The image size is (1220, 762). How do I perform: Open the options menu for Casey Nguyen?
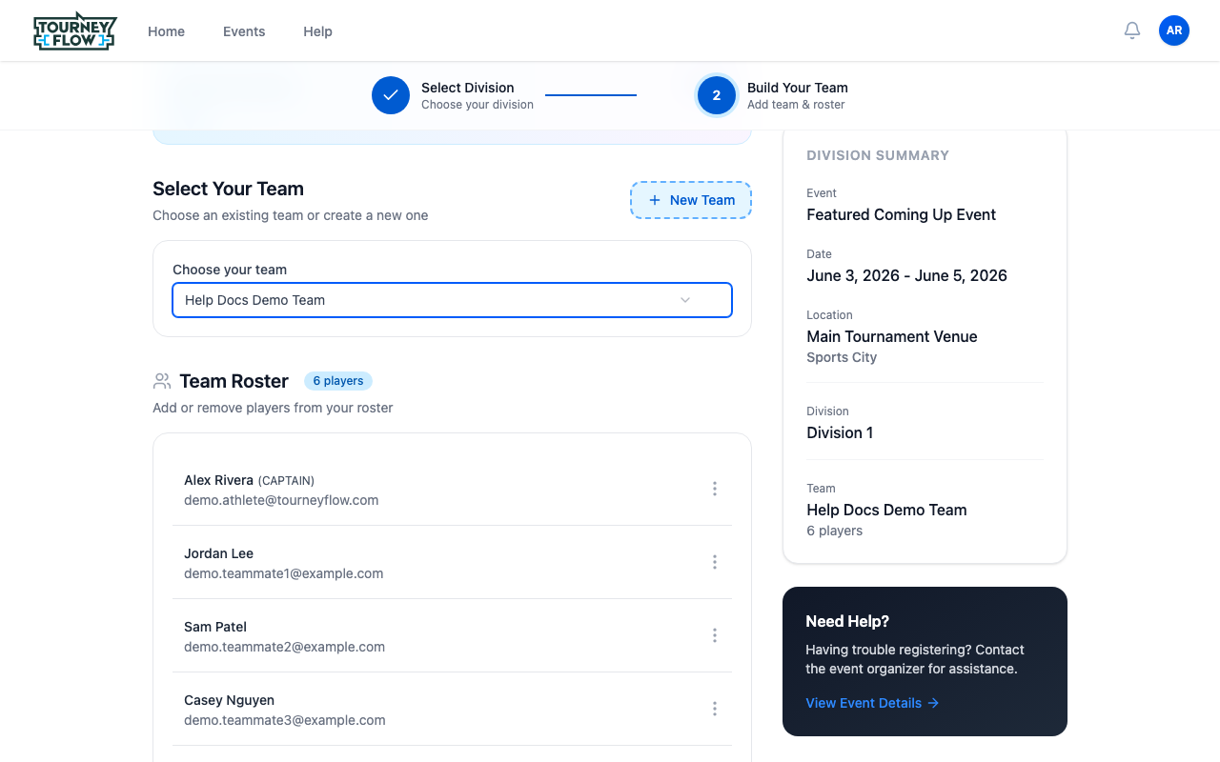coord(715,709)
